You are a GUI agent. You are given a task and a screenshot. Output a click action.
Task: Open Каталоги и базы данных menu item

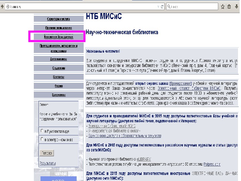(59, 37)
